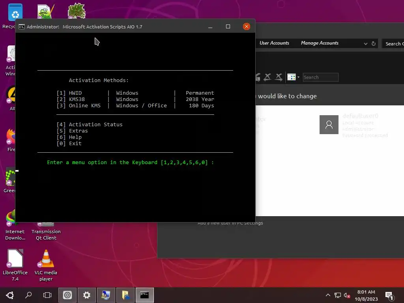Open the notification center icon
The height and width of the screenshot is (303, 404).
(x=389, y=296)
